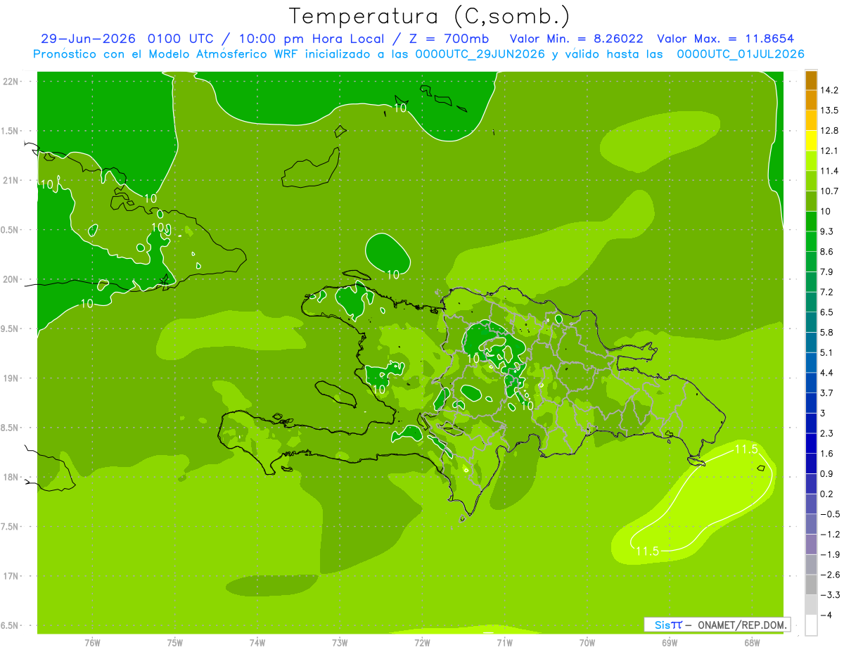
Task: Select the date "29-Jun-2026" in header
Action: [x=88, y=39]
